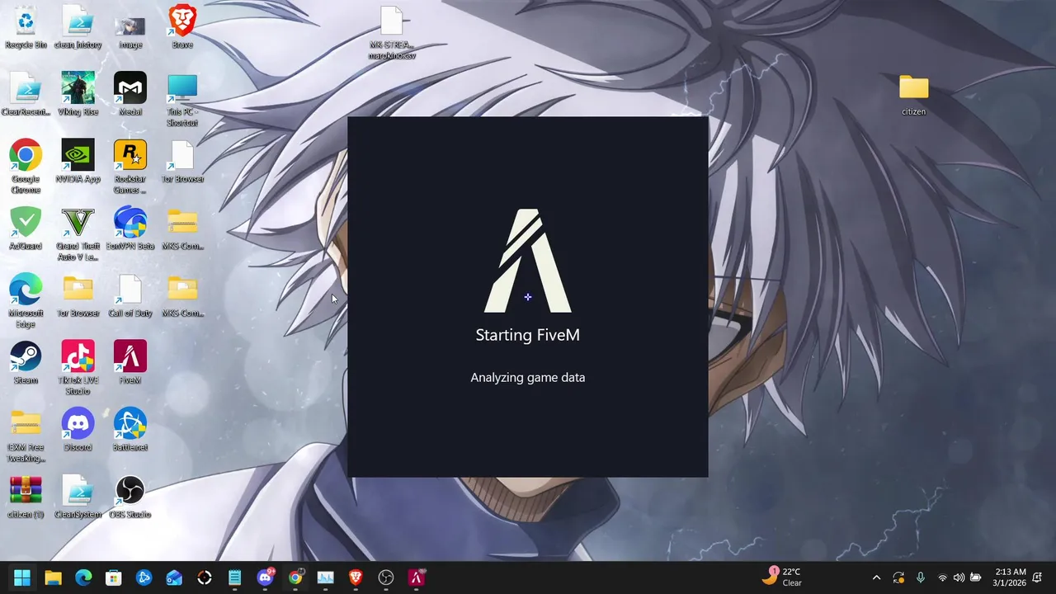
Task: Select the EXM Free Tweaking folder icon
Action: (26, 436)
